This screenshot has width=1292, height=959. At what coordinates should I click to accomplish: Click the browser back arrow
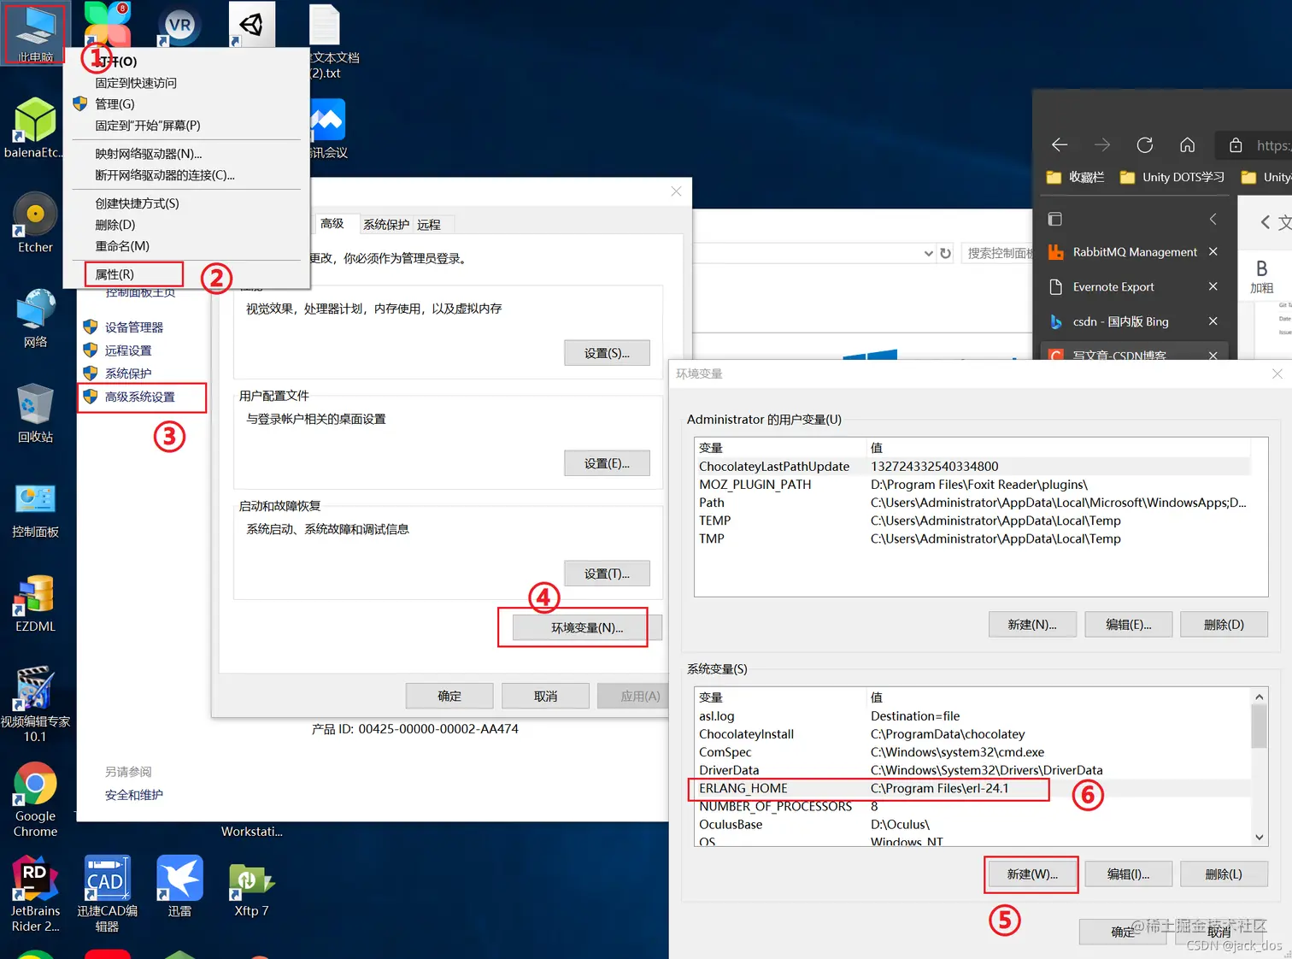(1060, 144)
